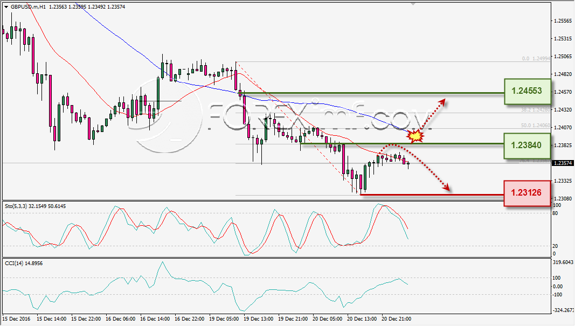
Task: Click the 20 Dec 13:00 time axis label
Action: click(362, 318)
